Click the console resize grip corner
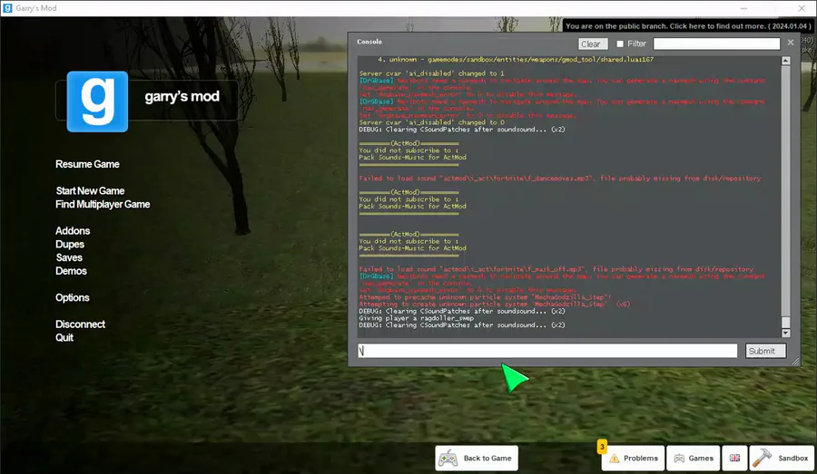The width and height of the screenshot is (817, 474). pyautogui.click(x=795, y=362)
